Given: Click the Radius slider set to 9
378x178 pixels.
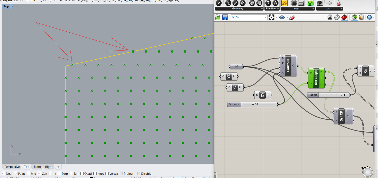Looking at the screenshot, I should click(329, 95).
